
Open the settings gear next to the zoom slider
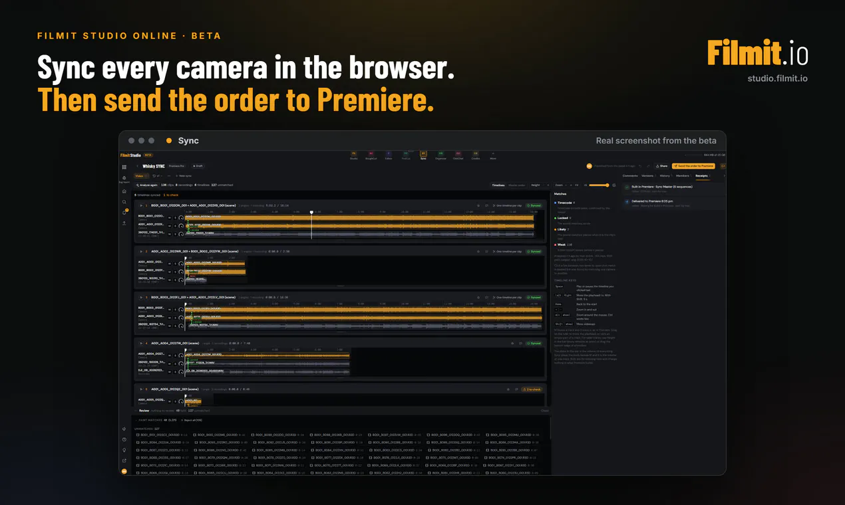(x=615, y=185)
